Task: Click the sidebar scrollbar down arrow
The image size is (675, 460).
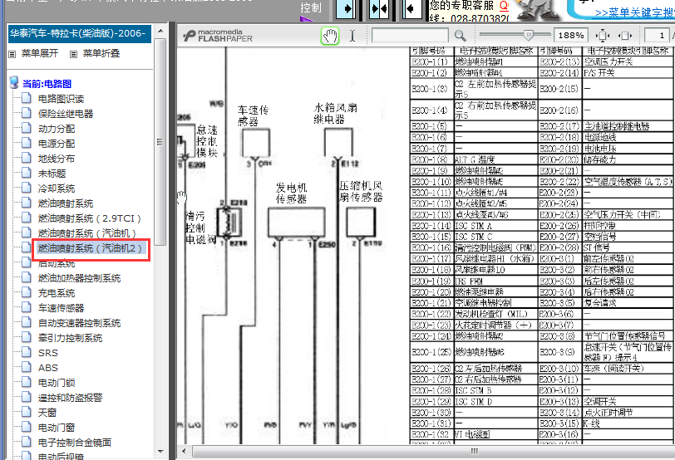Action: (x=160, y=452)
